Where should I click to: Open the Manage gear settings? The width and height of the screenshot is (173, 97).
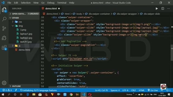4,83
